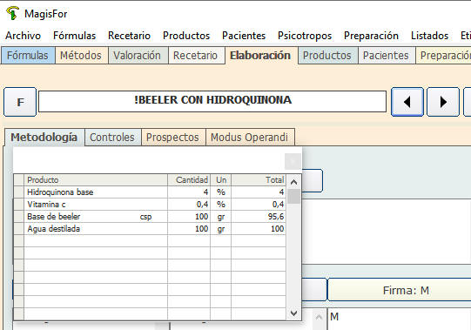
Task: Switch to the Pacientes tab
Action: pyautogui.click(x=386, y=56)
